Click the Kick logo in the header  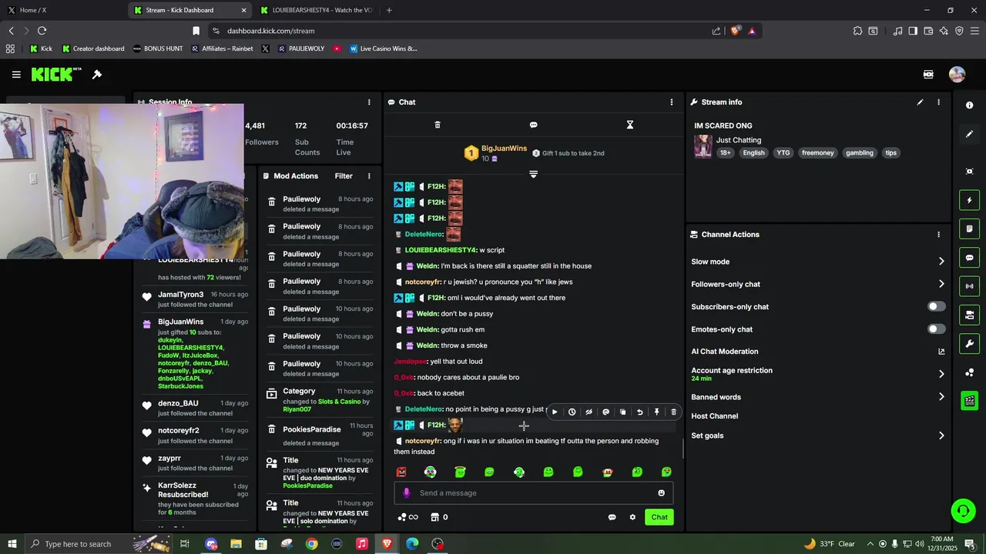(x=56, y=75)
